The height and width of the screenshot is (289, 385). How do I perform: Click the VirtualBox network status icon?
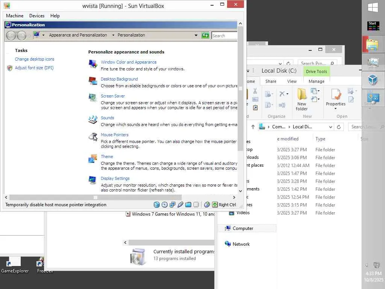click(173, 205)
